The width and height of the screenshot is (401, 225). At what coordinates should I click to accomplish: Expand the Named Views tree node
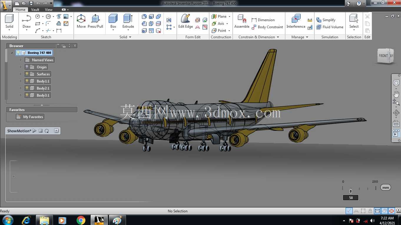pyautogui.click(x=21, y=60)
